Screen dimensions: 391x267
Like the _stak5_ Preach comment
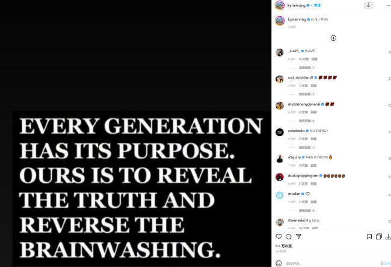point(390,53)
